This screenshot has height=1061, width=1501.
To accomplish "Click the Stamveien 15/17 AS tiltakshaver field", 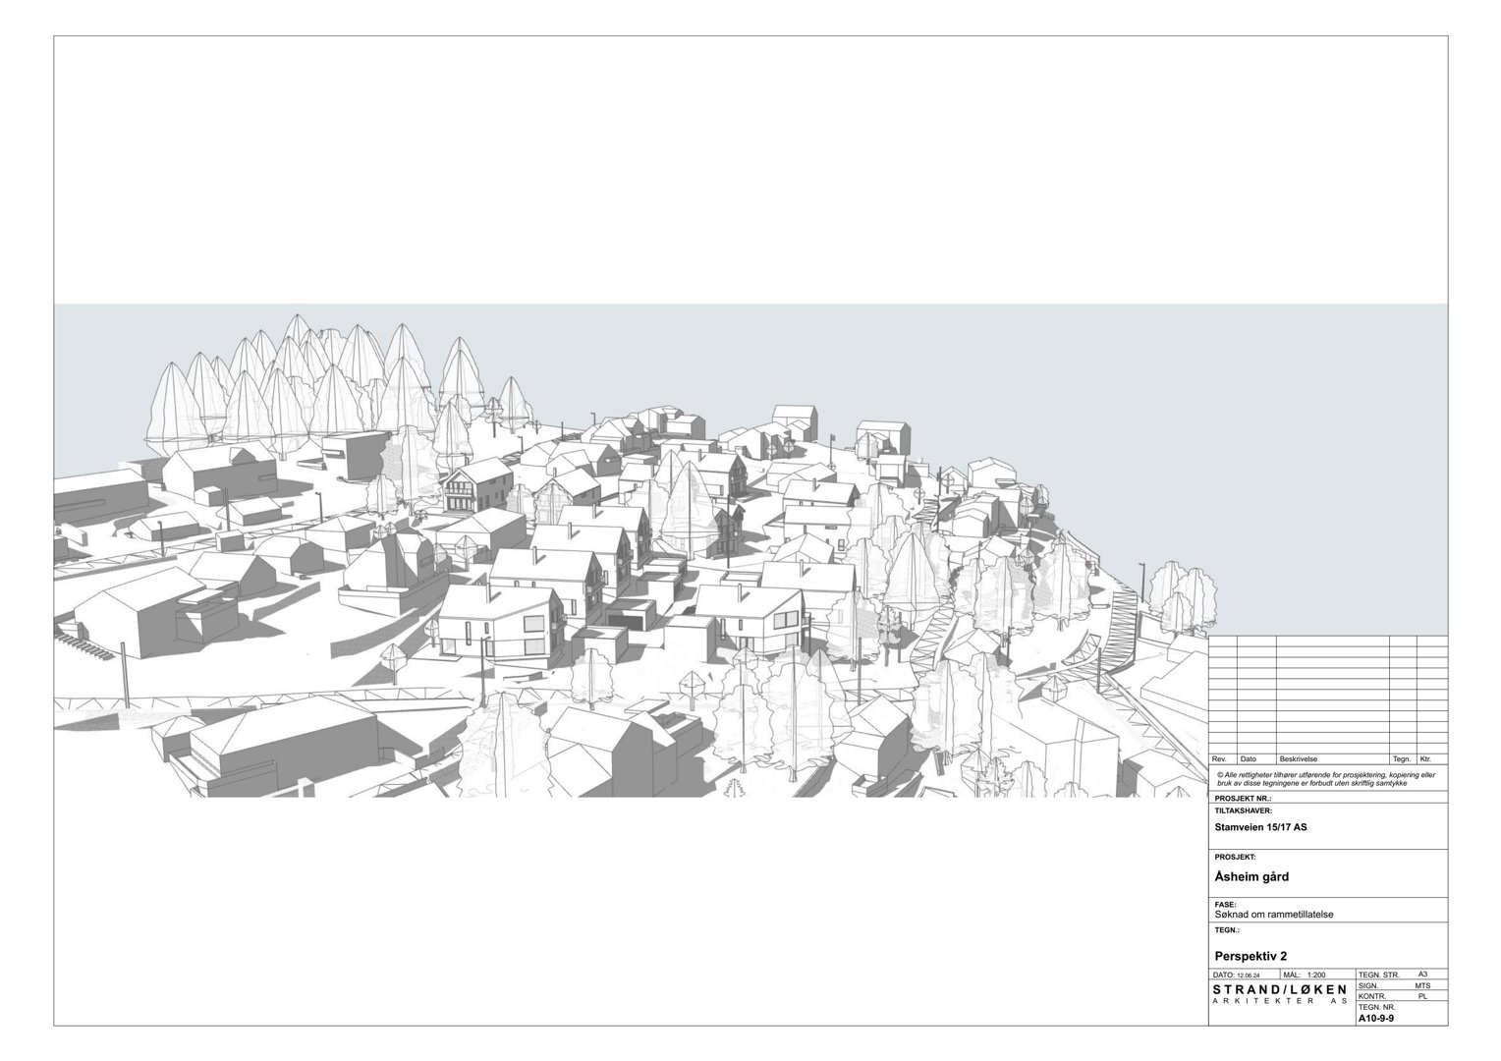I will [x=1259, y=826].
